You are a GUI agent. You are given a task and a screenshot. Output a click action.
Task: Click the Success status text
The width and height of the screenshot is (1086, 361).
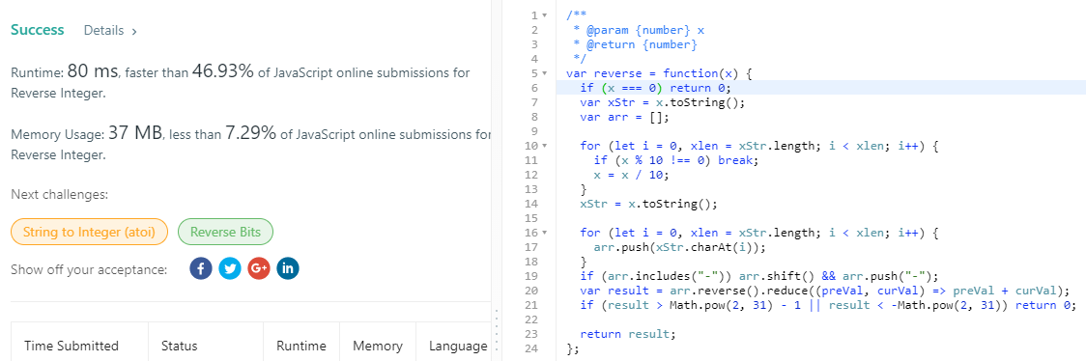pyautogui.click(x=38, y=30)
